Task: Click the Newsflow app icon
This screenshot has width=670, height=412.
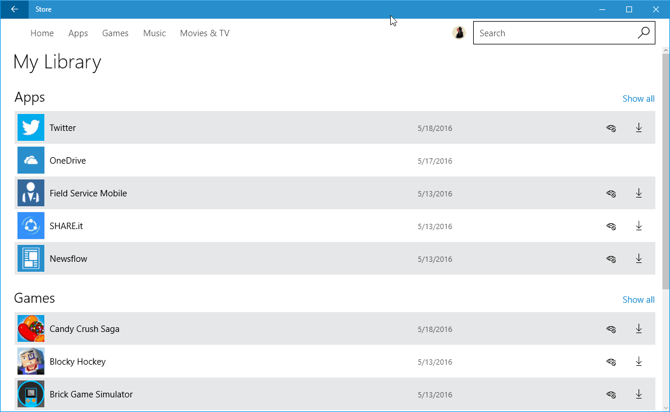Action: tap(30, 258)
